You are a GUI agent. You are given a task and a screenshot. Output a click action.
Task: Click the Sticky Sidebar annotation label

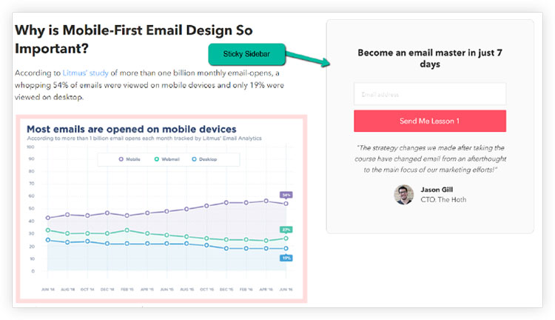pos(246,54)
